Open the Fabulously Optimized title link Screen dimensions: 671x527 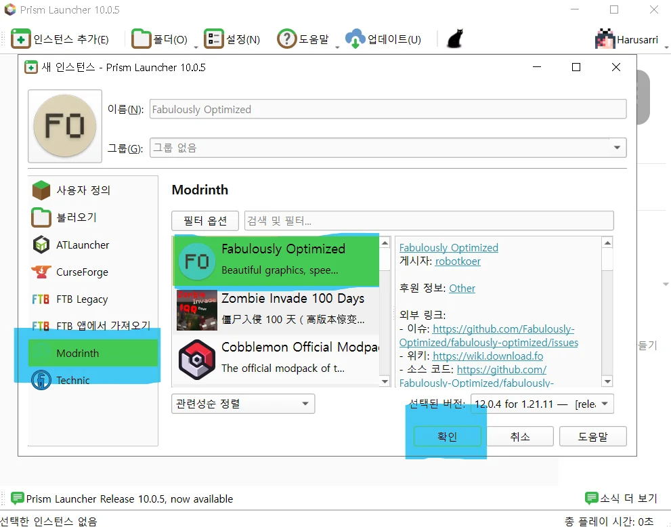tap(448, 247)
